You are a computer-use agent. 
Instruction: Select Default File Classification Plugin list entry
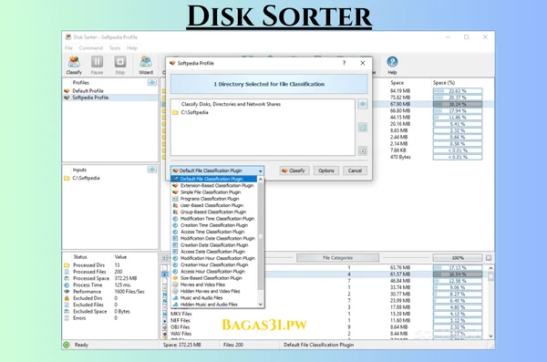214,179
